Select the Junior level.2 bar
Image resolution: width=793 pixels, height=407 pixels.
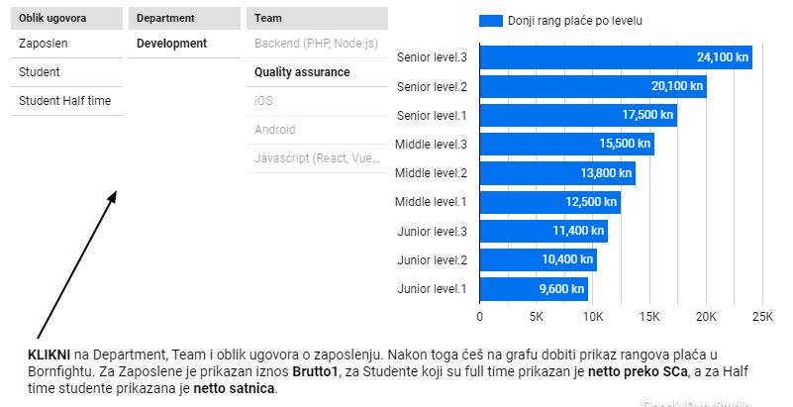point(539,259)
